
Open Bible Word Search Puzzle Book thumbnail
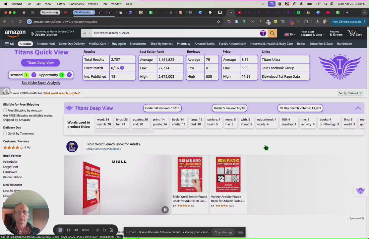coord(190,174)
